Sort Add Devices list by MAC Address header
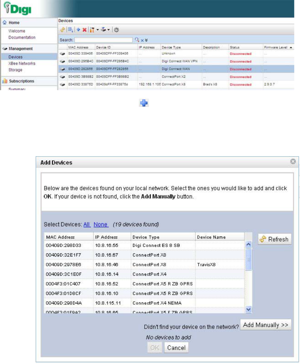Image resolution: width=300 pixels, height=364 pixels. (x=69, y=237)
